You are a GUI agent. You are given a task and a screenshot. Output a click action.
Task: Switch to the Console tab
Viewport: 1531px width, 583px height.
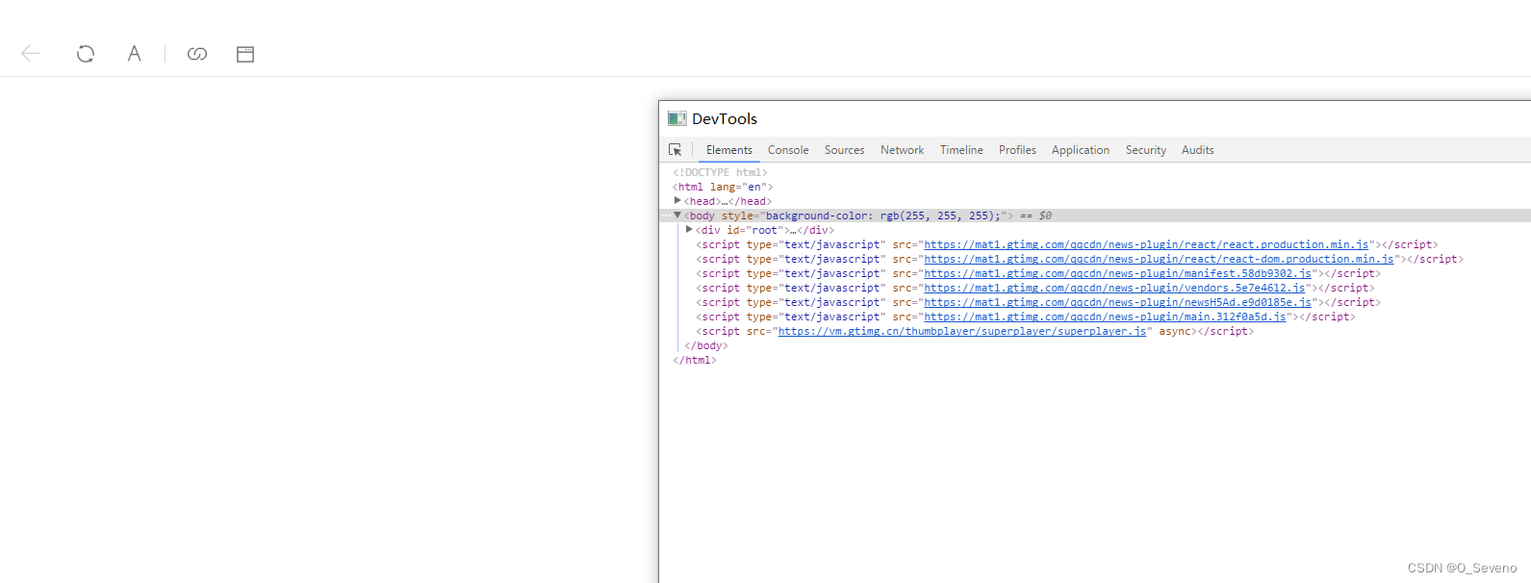click(x=788, y=150)
